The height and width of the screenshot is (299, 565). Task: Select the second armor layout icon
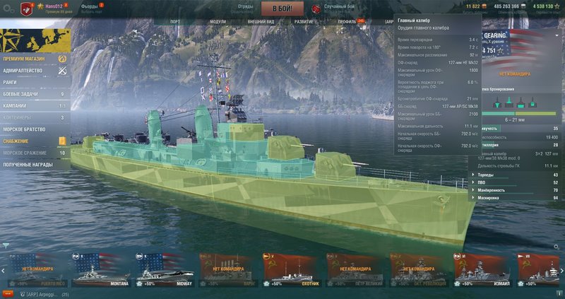click(509, 102)
